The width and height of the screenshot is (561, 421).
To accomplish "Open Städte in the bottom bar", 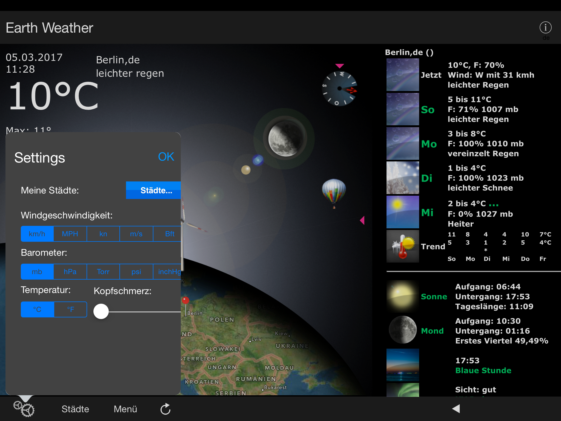I will (x=75, y=409).
